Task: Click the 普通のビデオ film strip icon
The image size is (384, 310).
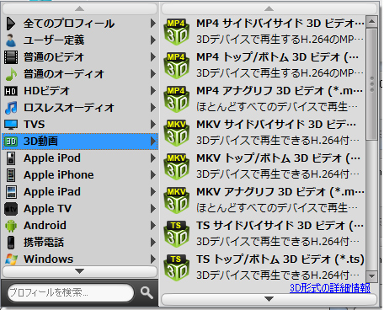Action: click(x=11, y=57)
